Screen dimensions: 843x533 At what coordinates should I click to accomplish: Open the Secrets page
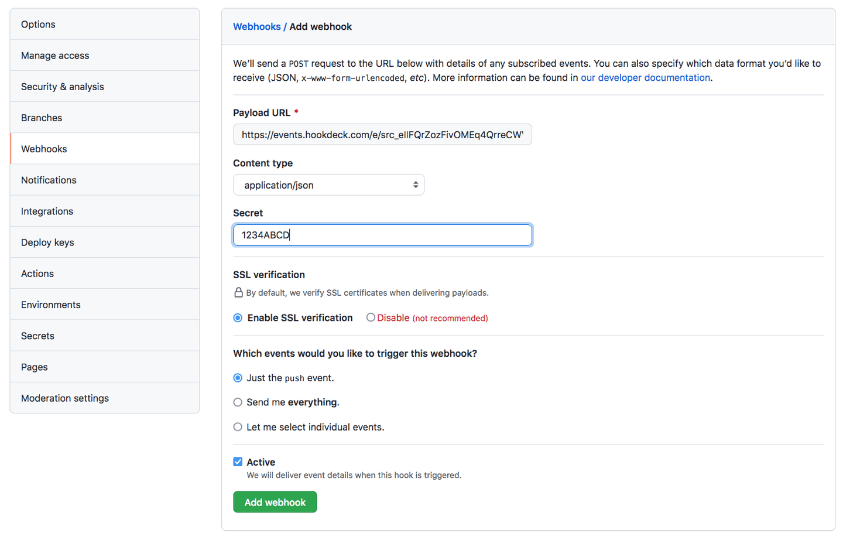point(37,335)
